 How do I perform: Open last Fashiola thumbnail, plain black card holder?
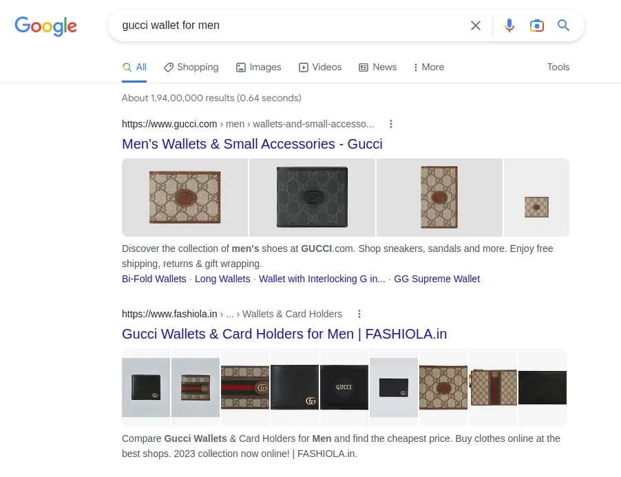[x=543, y=388]
